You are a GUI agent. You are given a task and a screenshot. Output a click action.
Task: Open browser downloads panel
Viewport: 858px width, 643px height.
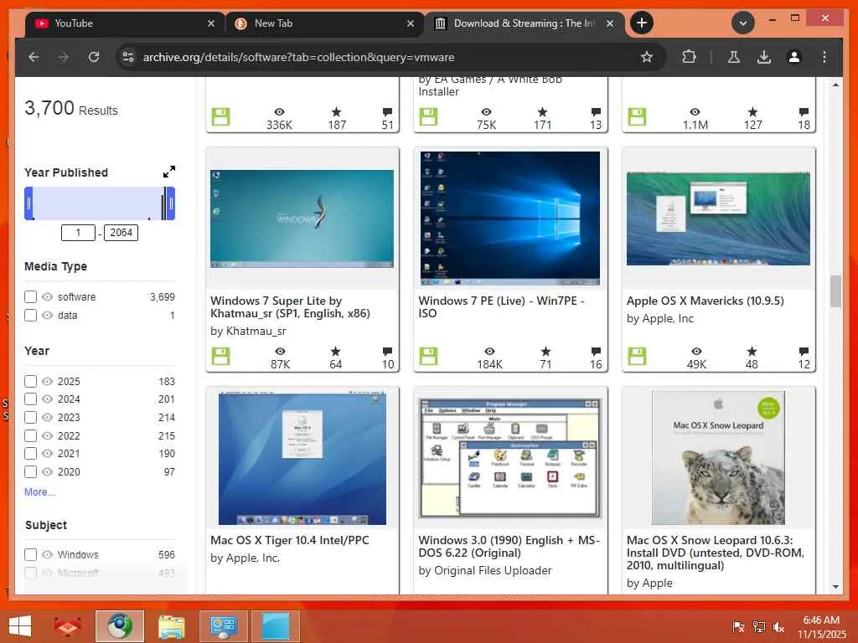(764, 57)
